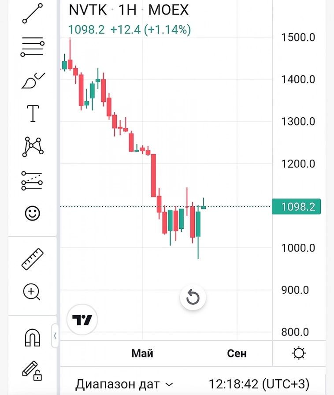Screen dimensions: 334x395
Task: Click the 12:18:42 (UTC+3) timezone clock
Action: click(259, 384)
